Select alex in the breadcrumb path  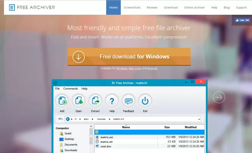86,119
